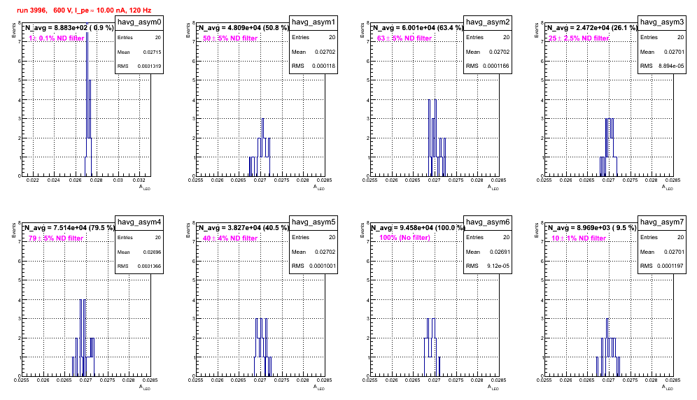Click RMS 0.0001366 in havg_asym4 box
Screen dimensions: 697x400
tap(139, 266)
